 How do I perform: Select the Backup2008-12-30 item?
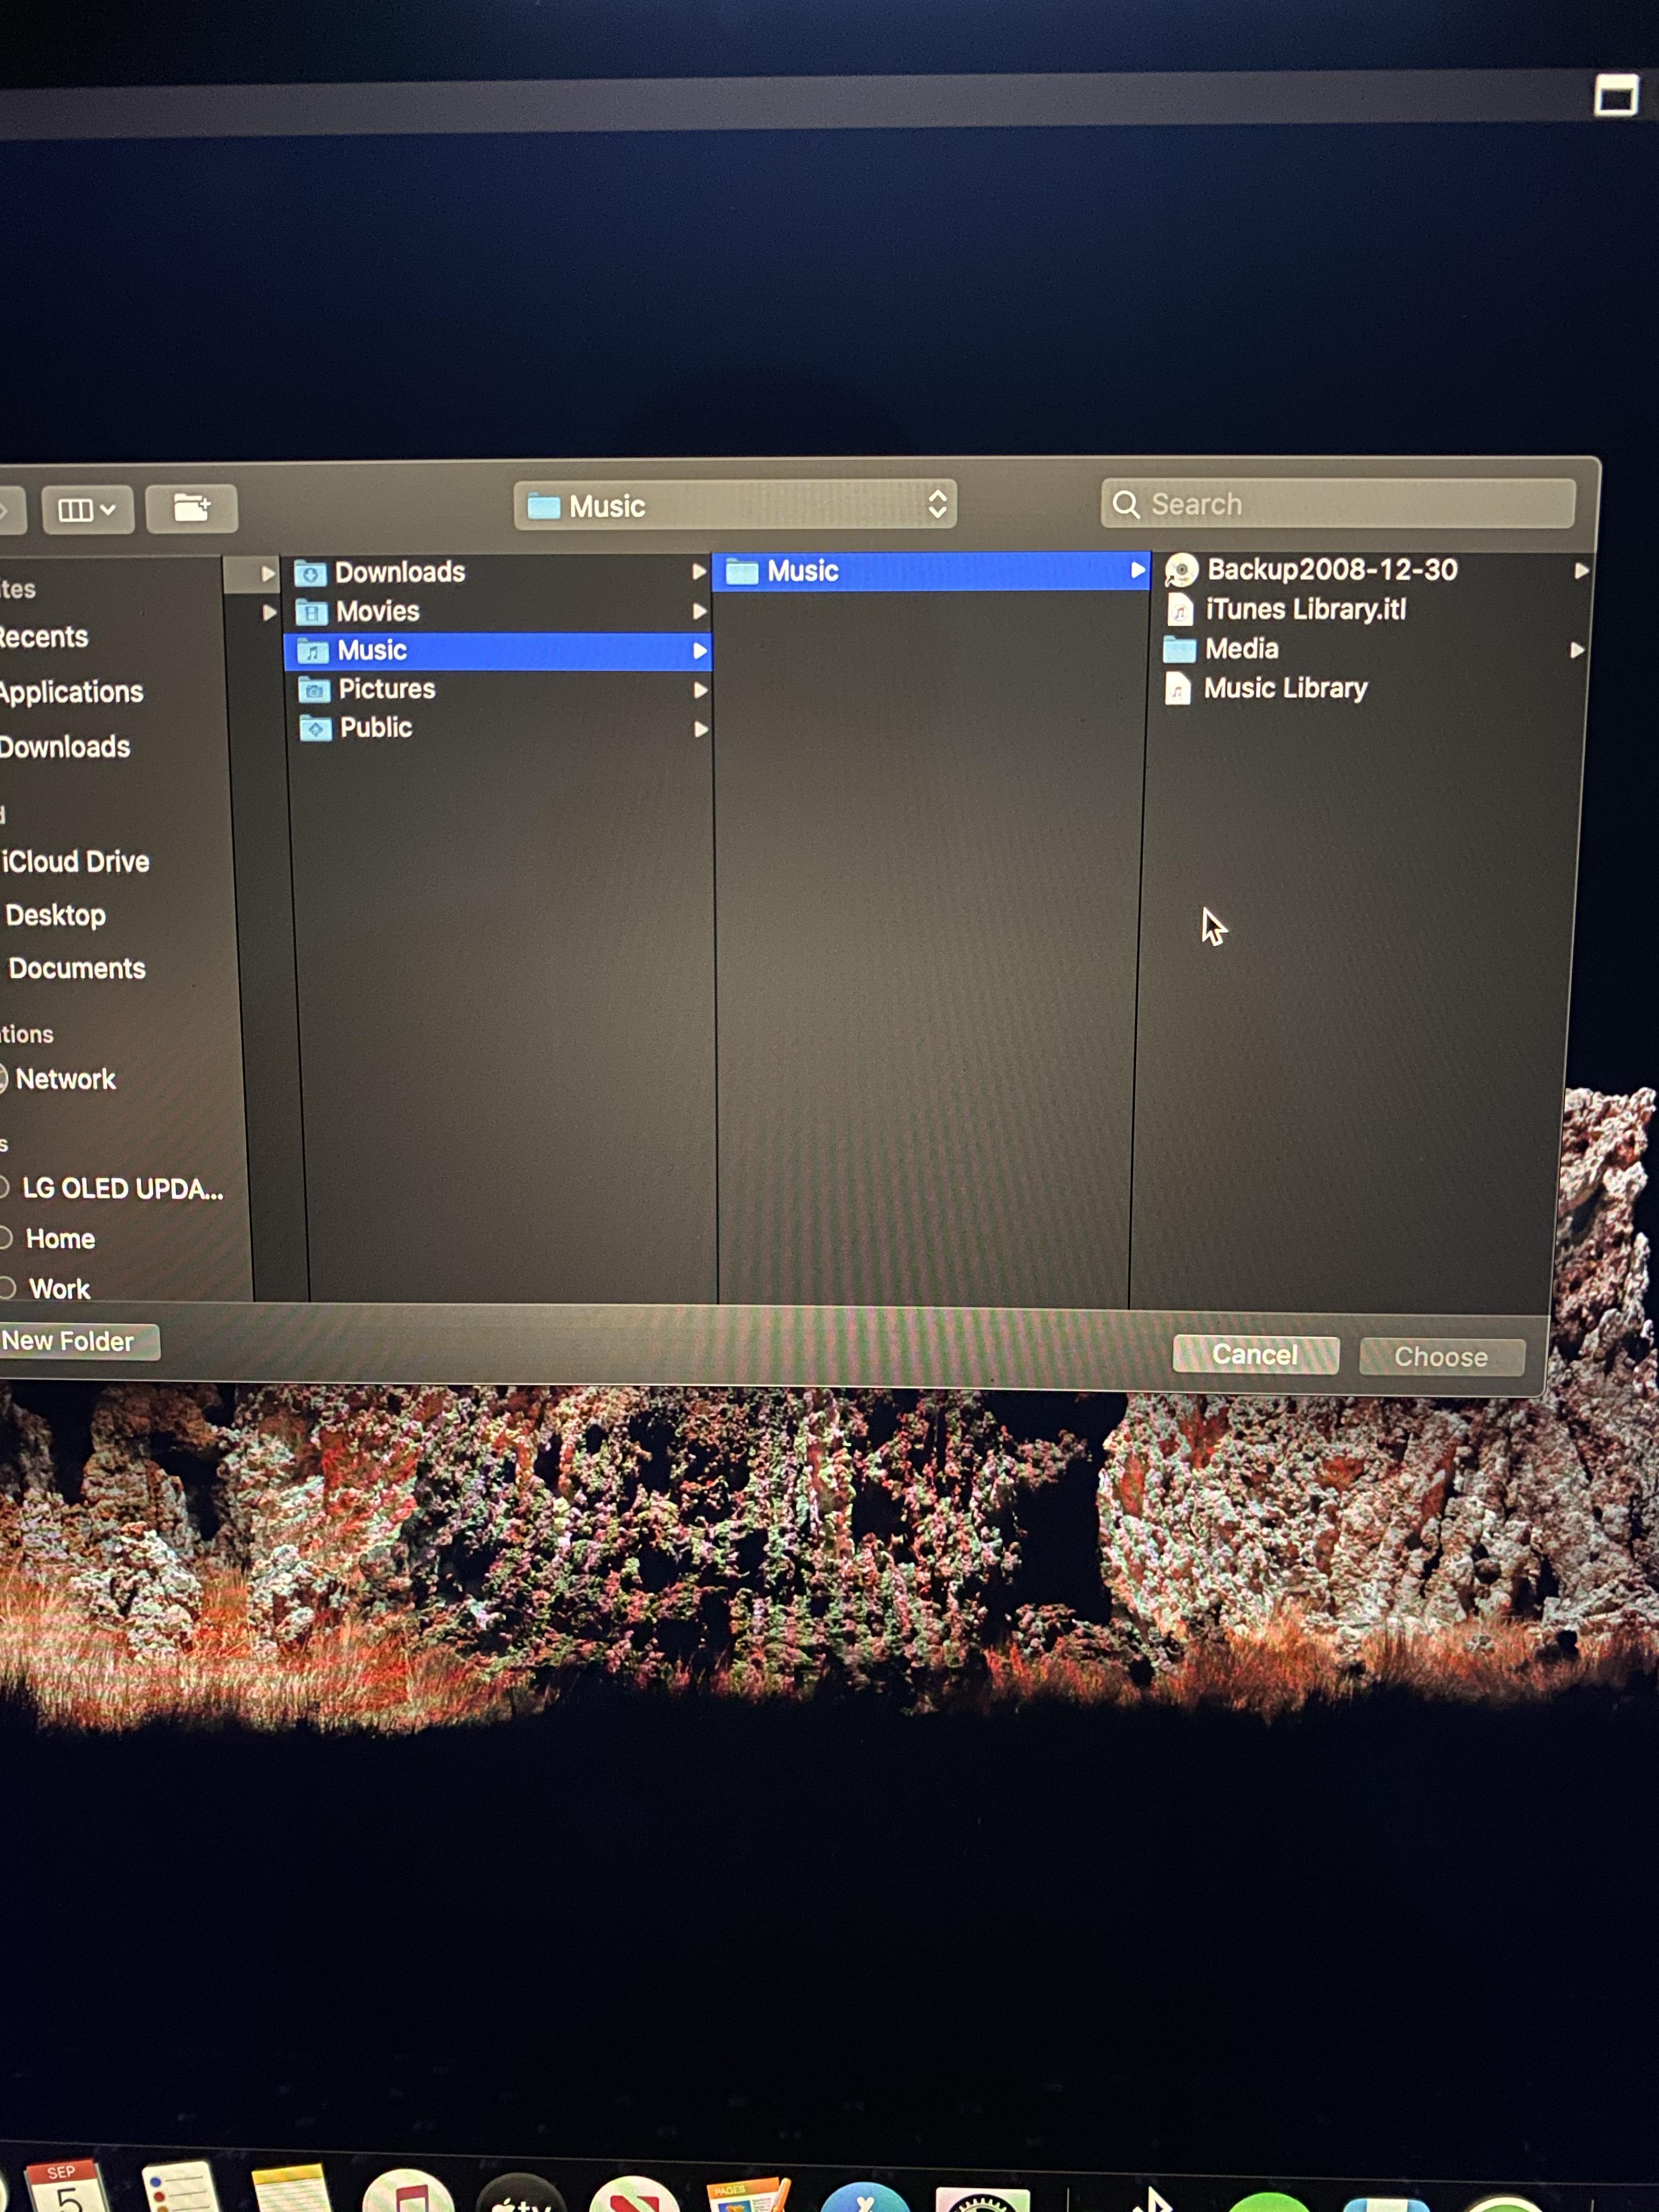coord(1331,570)
